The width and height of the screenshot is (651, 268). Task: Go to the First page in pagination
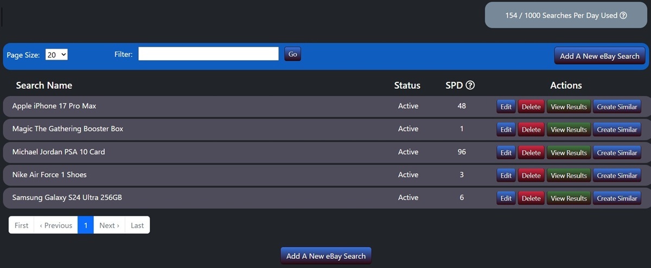coord(21,225)
